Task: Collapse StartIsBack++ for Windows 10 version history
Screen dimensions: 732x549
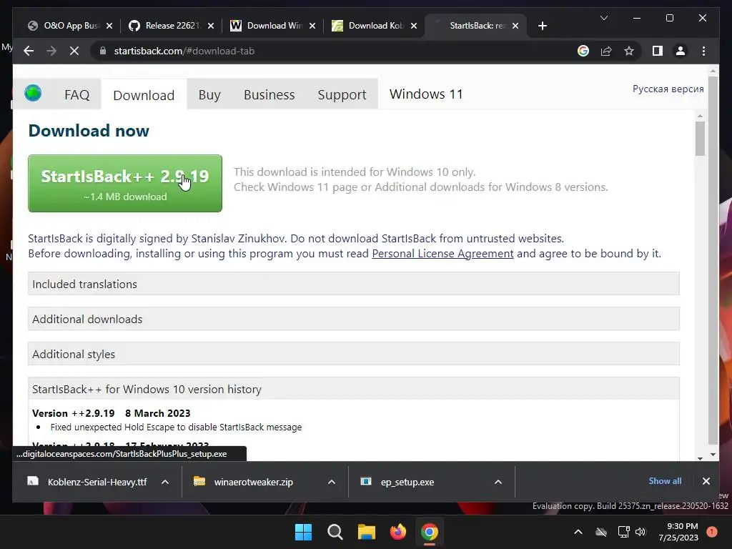Action: pyautogui.click(x=354, y=389)
